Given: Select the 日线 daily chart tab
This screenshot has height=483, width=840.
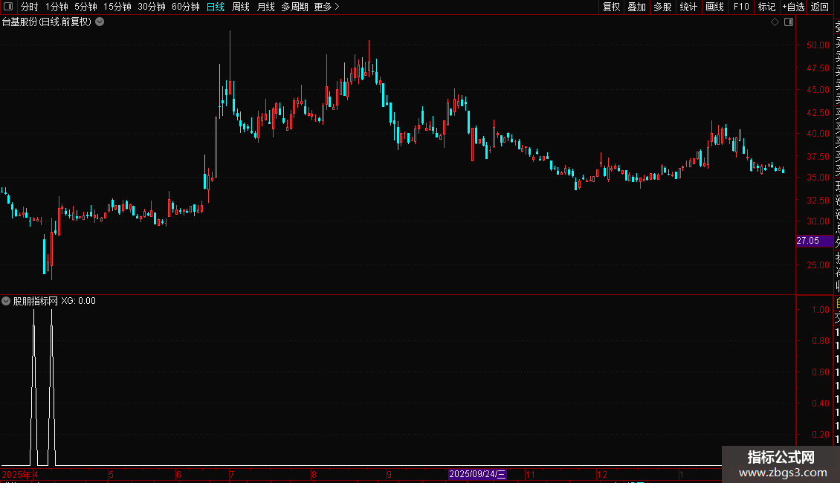Looking at the screenshot, I should pyautogui.click(x=216, y=7).
